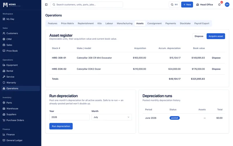Open the Consignment tab

(x=154, y=23)
